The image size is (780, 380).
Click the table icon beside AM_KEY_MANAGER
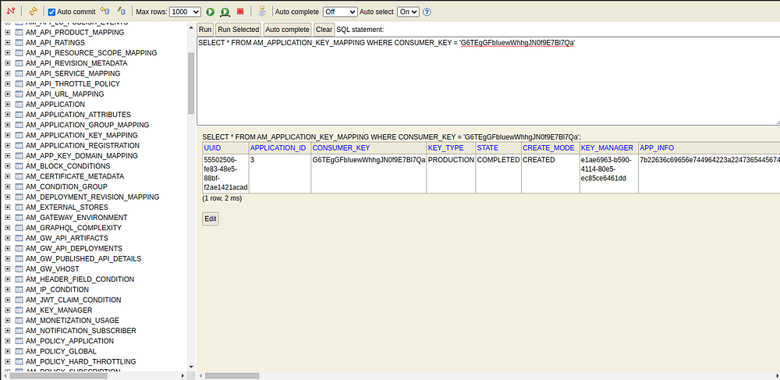[x=19, y=310]
